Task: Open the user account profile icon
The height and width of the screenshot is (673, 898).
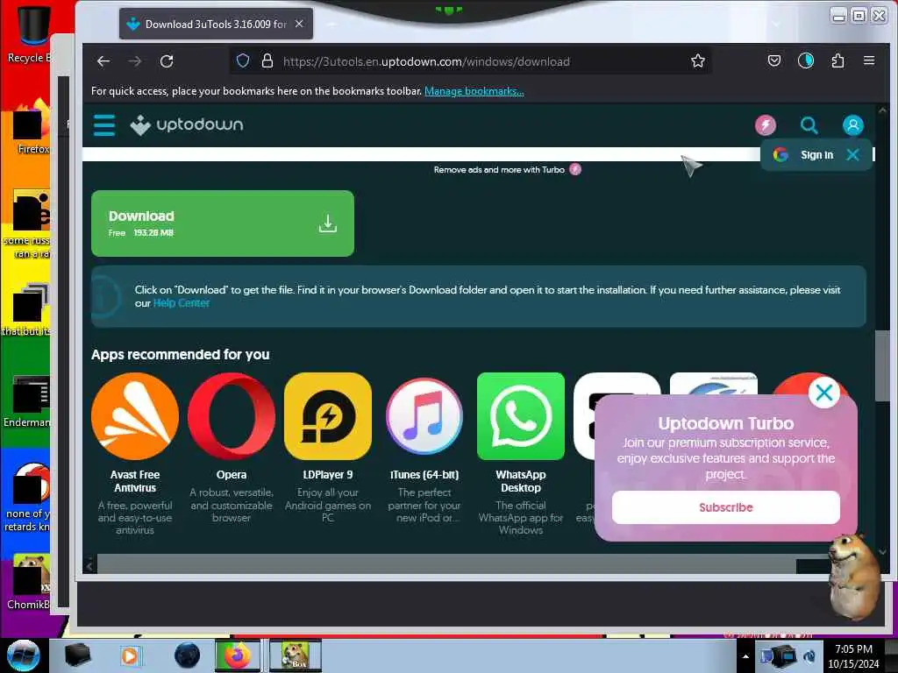Action: coord(852,124)
